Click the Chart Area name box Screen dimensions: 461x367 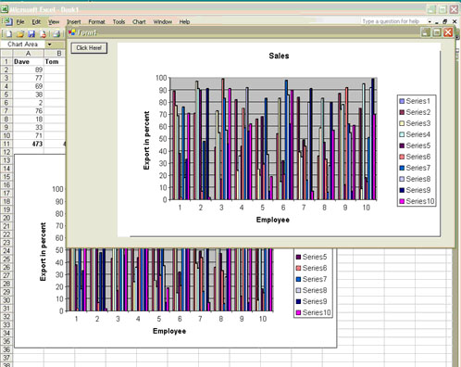click(x=23, y=44)
